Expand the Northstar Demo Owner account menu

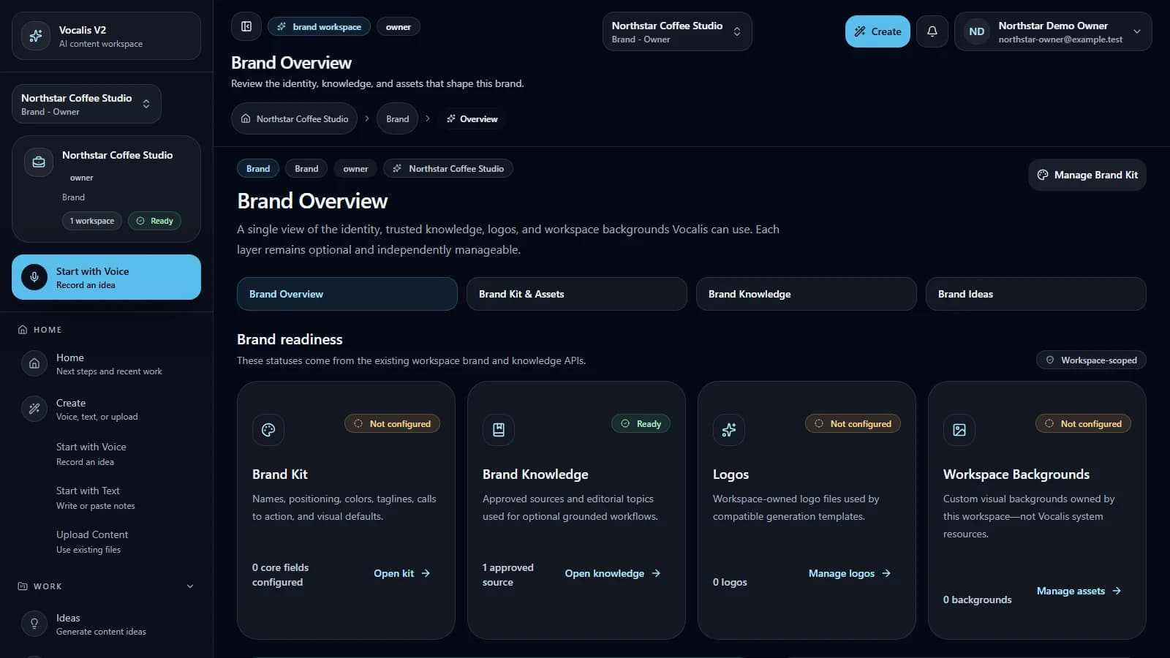point(1053,31)
